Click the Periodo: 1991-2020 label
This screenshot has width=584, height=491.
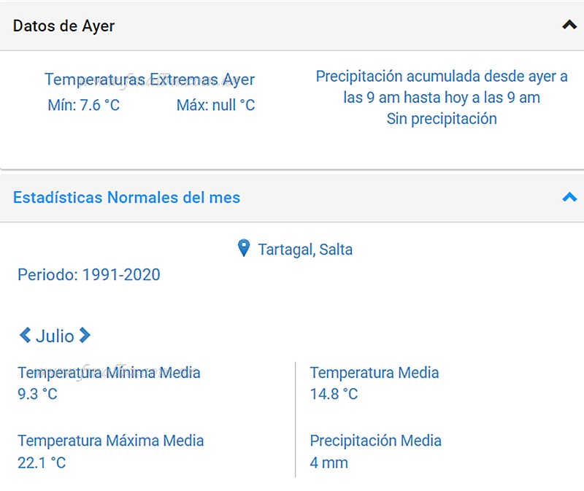(x=88, y=275)
